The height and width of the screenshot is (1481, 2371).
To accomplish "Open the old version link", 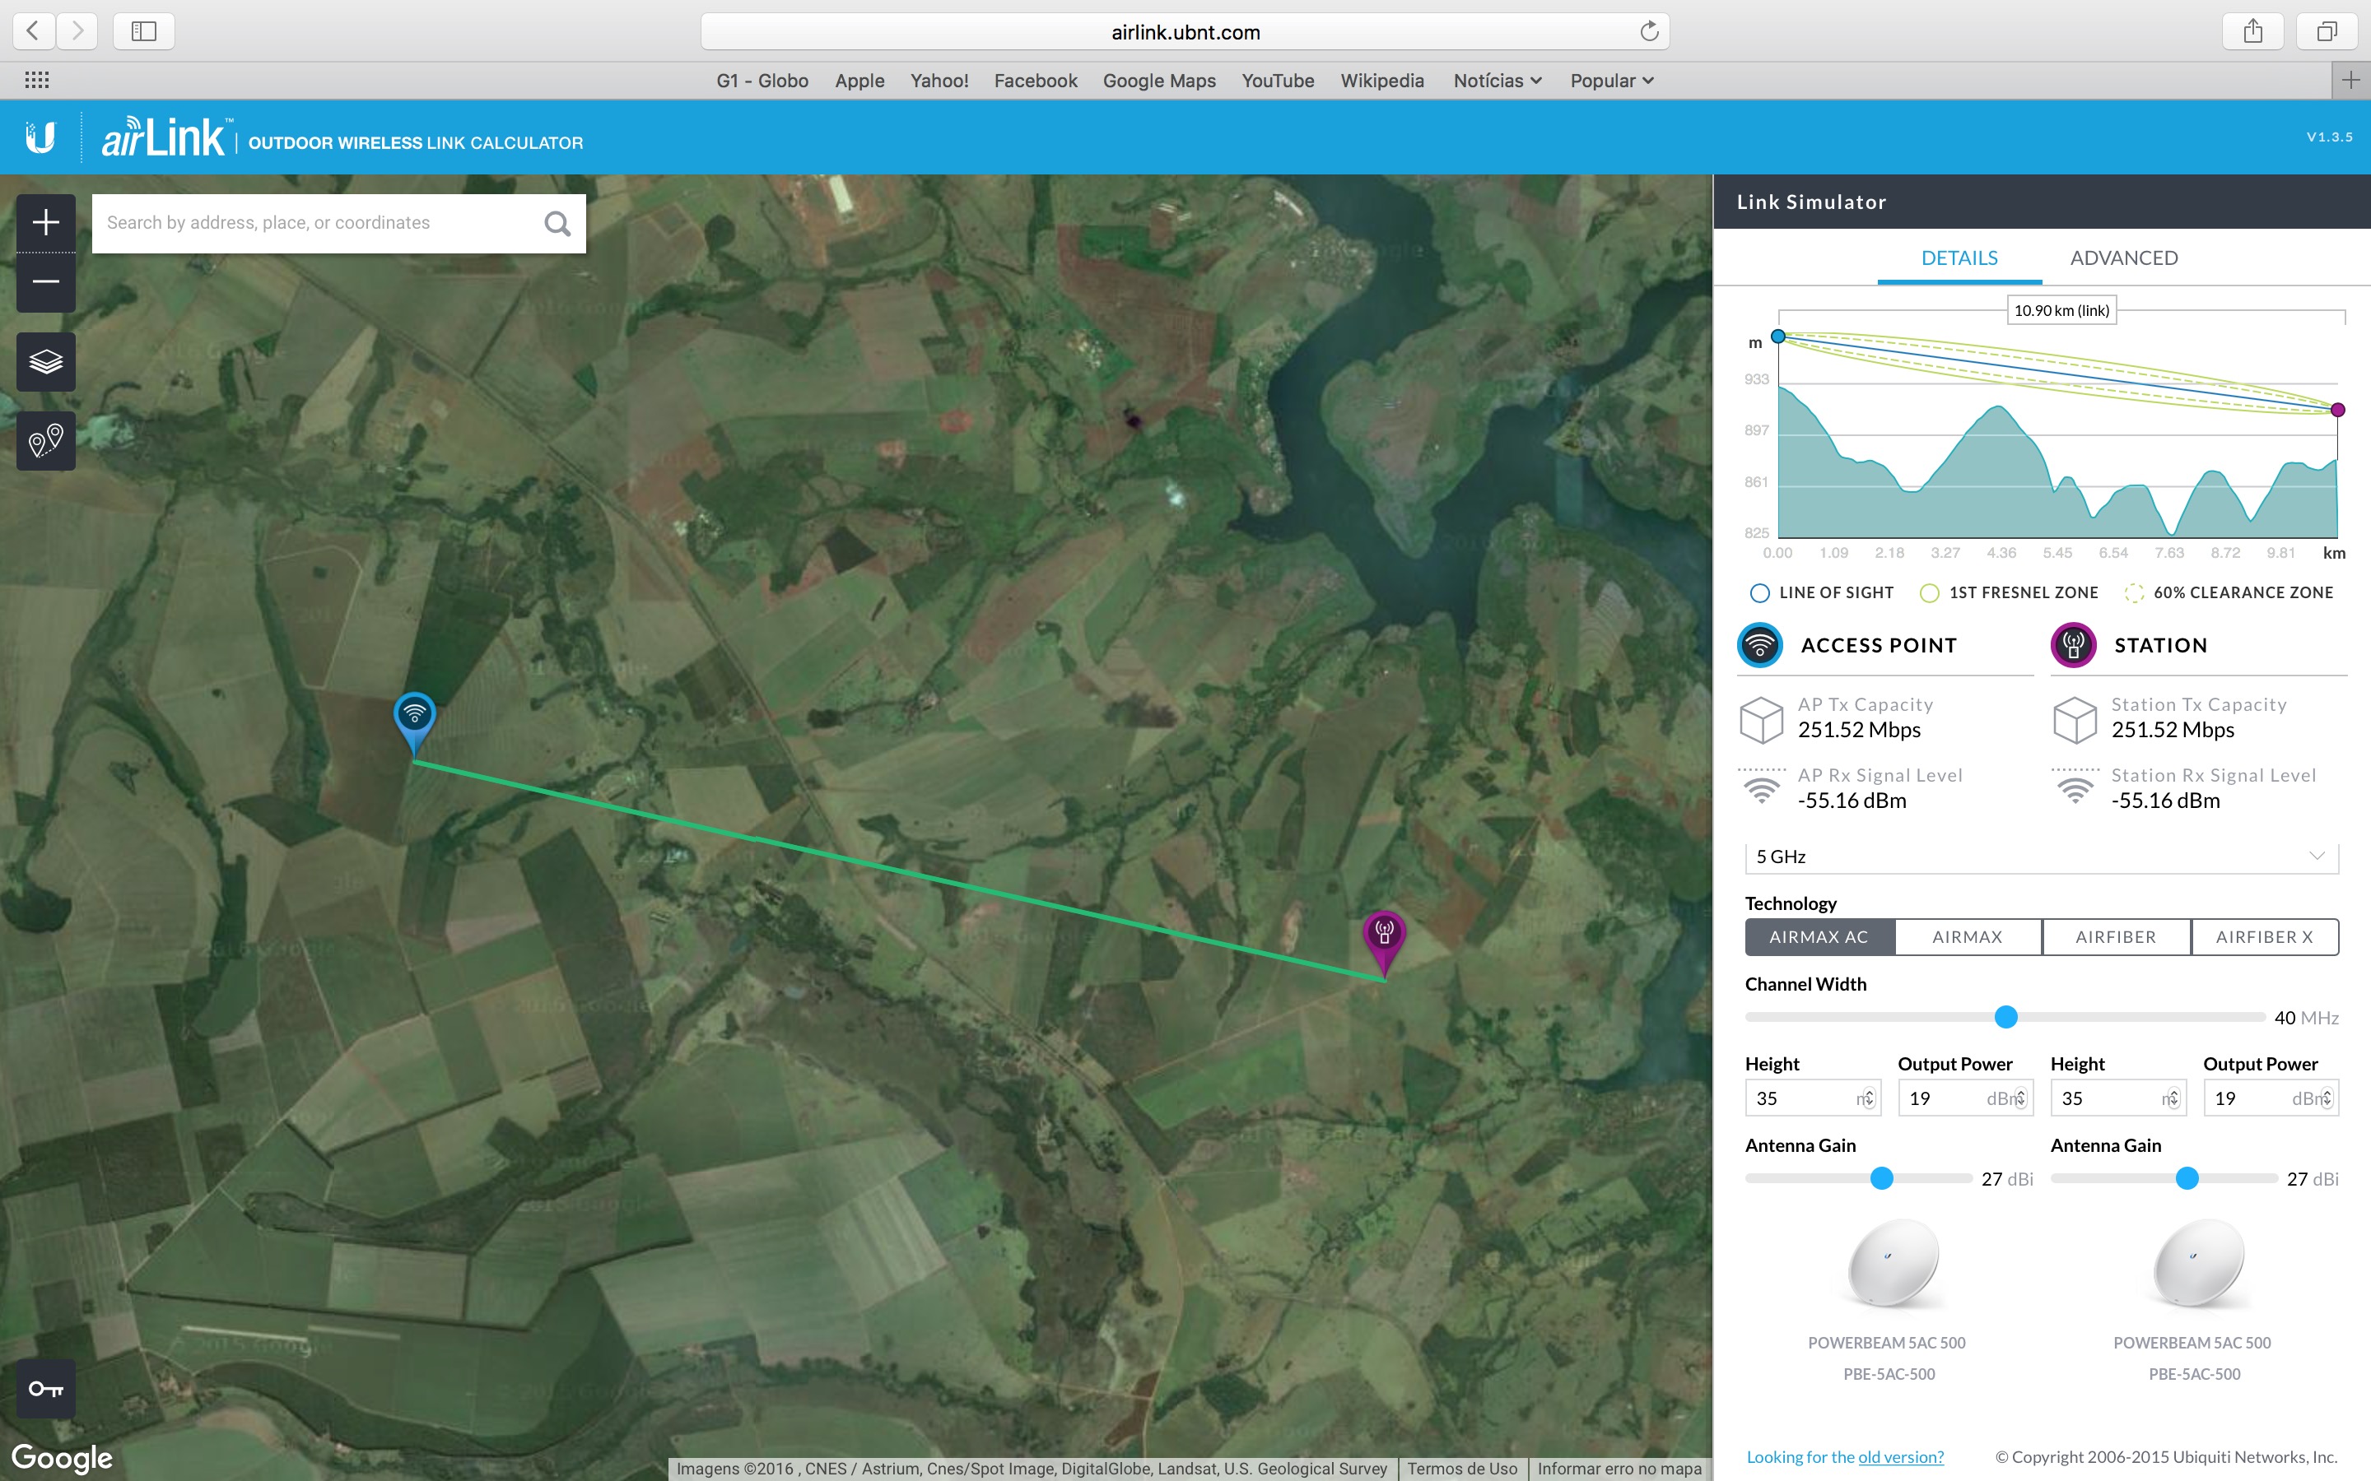I will tap(1900, 1456).
